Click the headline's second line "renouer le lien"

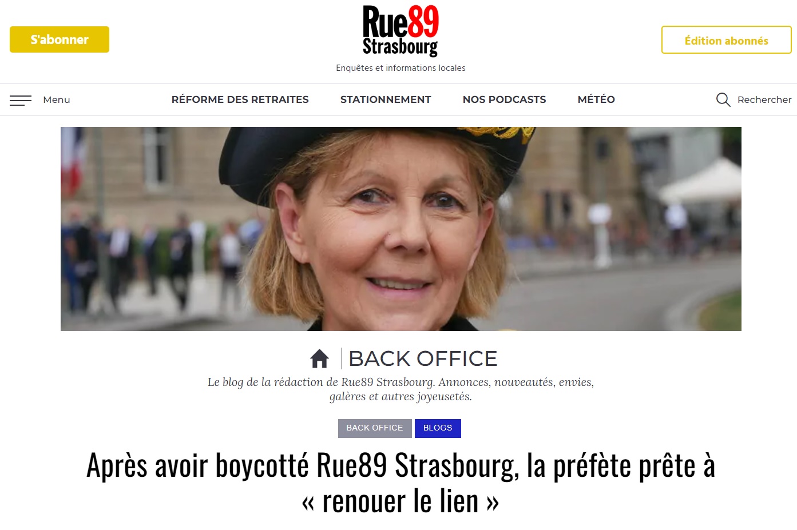click(401, 501)
